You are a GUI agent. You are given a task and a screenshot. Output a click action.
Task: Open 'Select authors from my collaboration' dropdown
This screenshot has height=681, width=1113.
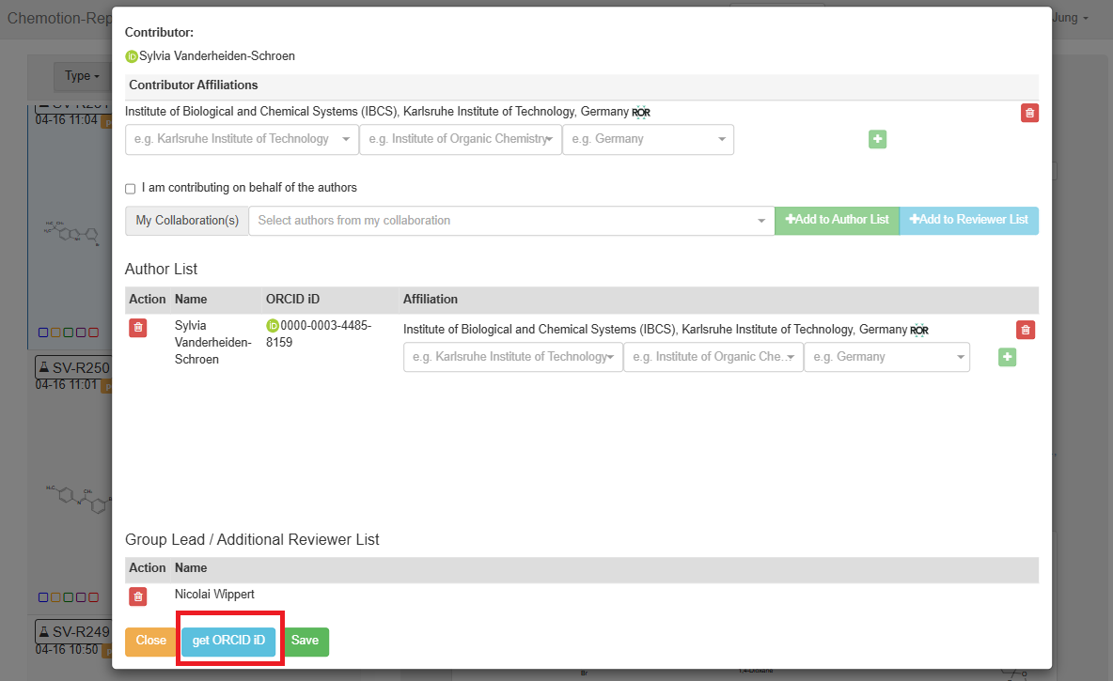pos(510,221)
